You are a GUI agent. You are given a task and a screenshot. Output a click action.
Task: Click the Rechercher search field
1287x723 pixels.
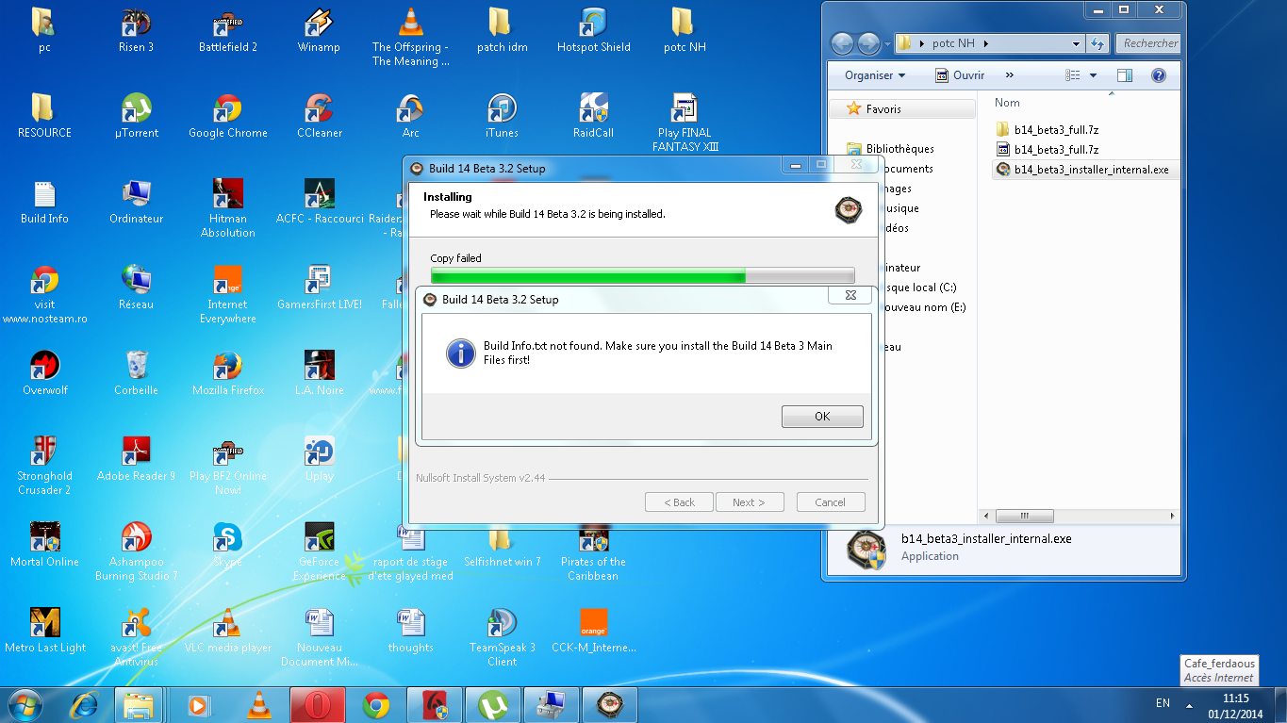pyautogui.click(x=1148, y=43)
